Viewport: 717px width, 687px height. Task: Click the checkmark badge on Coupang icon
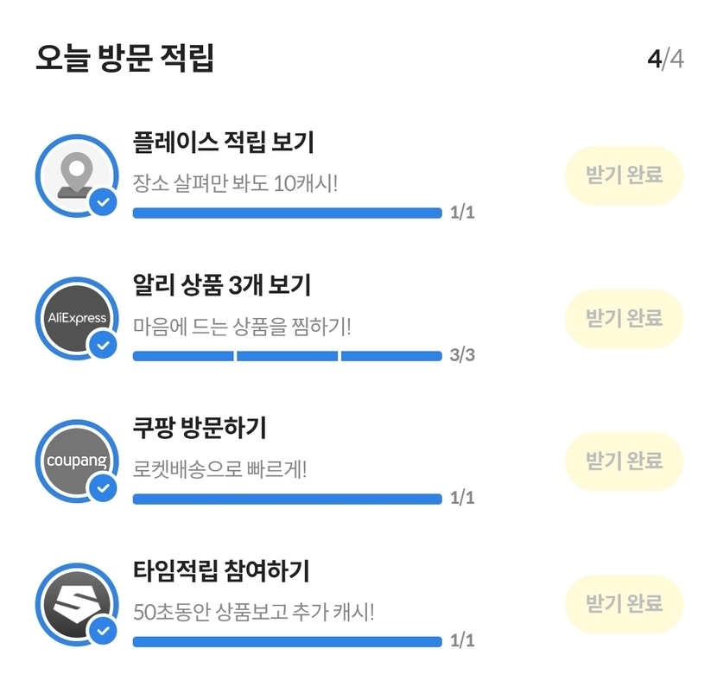pos(104,488)
